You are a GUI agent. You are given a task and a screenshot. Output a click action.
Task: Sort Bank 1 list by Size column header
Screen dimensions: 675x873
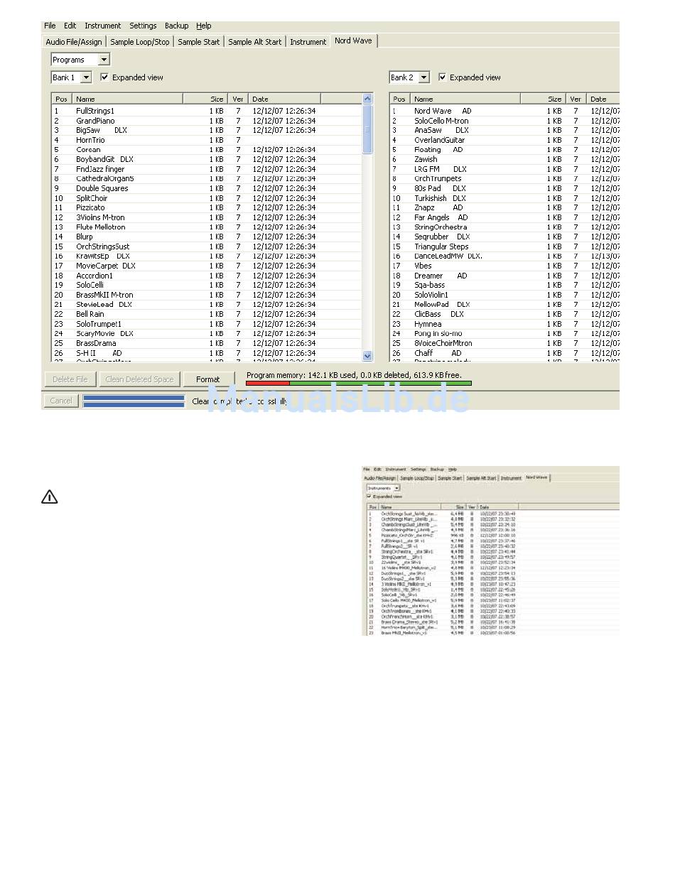(x=205, y=99)
